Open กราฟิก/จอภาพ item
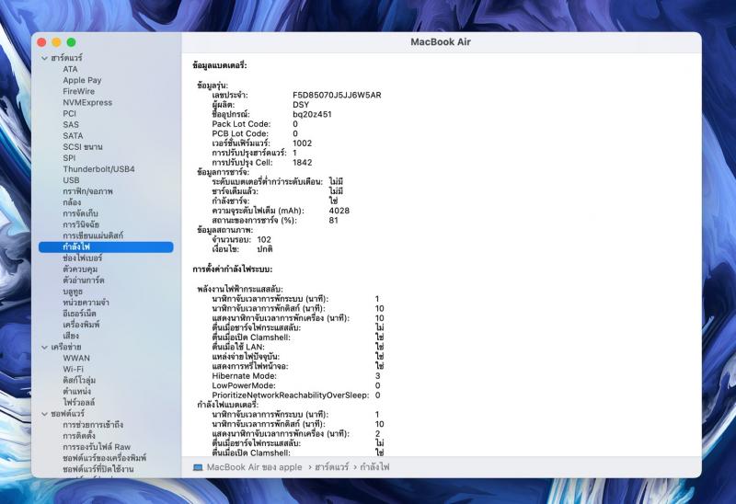Screen dimensions: 736x504 [x=87, y=191]
